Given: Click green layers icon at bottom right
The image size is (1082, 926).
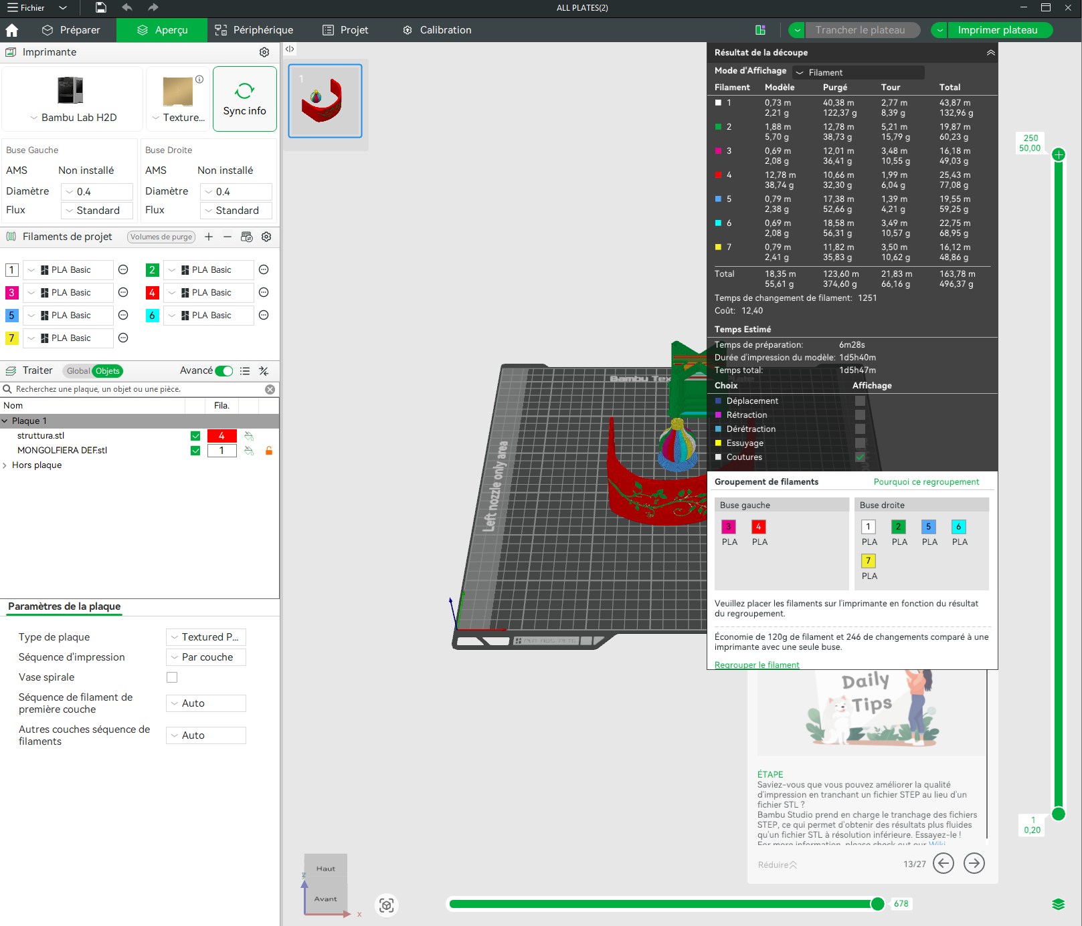Looking at the screenshot, I should tap(1058, 904).
